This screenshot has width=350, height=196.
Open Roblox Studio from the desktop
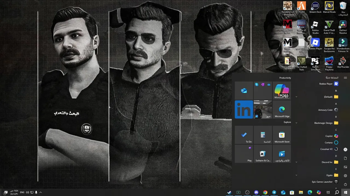click(x=315, y=27)
